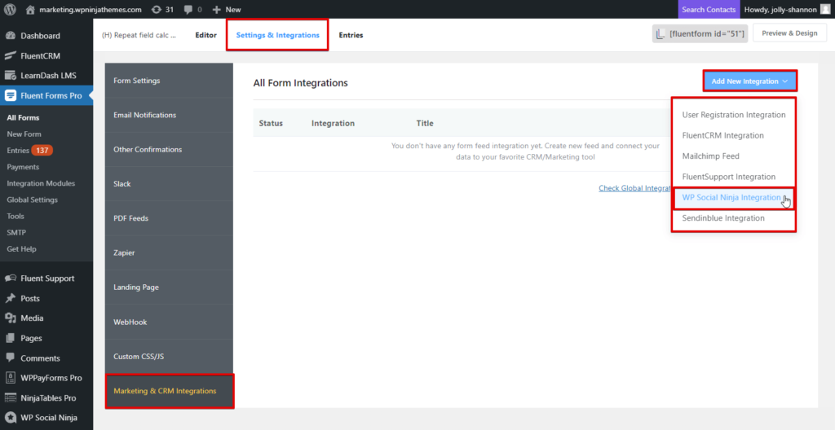Click the home icon beside site name
This screenshot has height=430, width=835.
pyautogui.click(x=30, y=9)
